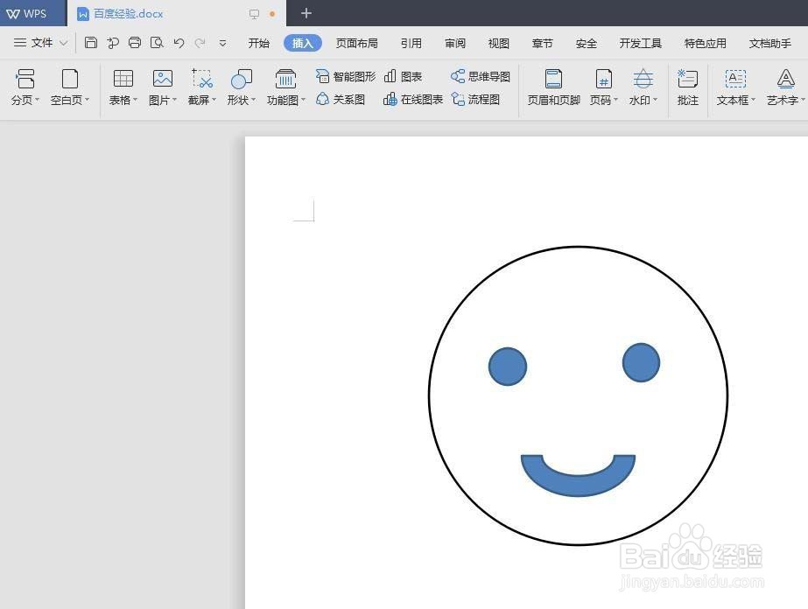Open 页眉和页脚 header and footer editor
The width and height of the screenshot is (808, 609).
coord(553,85)
